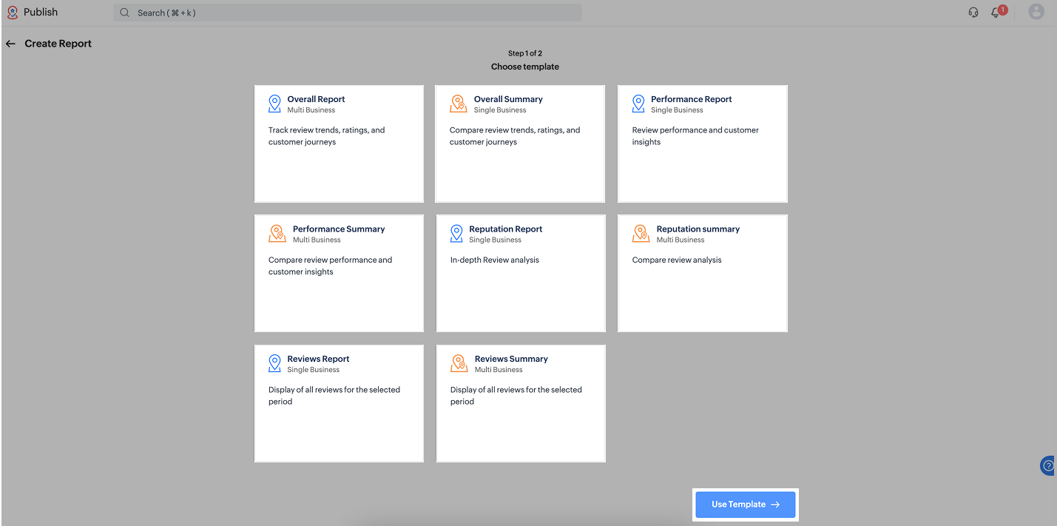The width and height of the screenshot is (1057, 526).
Task: Click 'Compare review performance' description
Action: (x=330, y=266)
